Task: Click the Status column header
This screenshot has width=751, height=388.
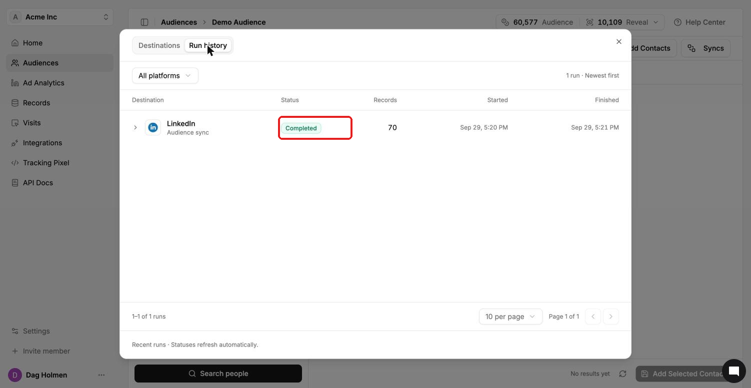Action: 290,100
